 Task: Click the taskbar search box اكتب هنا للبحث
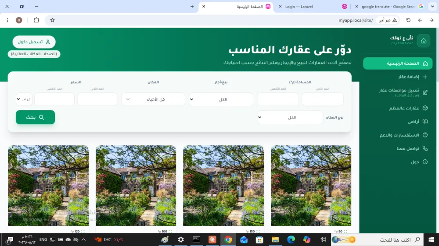[377, 239]
